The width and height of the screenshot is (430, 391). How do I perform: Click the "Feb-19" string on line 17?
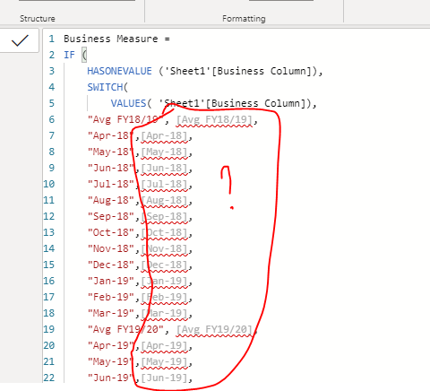coord(111,297)
